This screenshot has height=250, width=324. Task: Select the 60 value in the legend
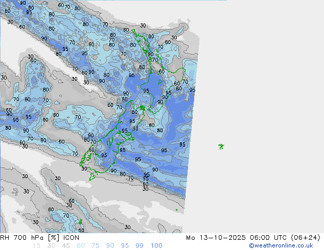[81, 245]
